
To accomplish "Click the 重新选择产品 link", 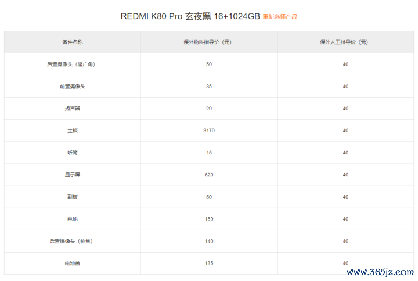I will pos(280,16).
